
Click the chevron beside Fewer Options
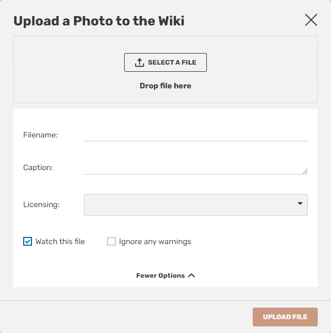click(191, 276)
